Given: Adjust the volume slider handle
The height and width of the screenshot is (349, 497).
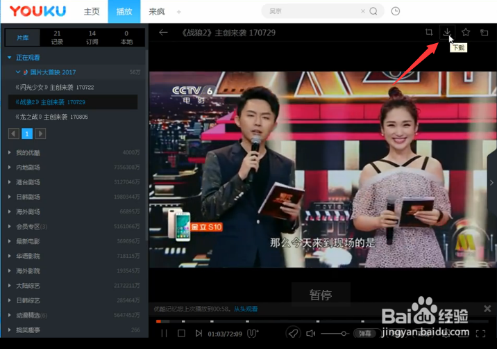Looking at the screenshot, I should (x=344, y=334).
